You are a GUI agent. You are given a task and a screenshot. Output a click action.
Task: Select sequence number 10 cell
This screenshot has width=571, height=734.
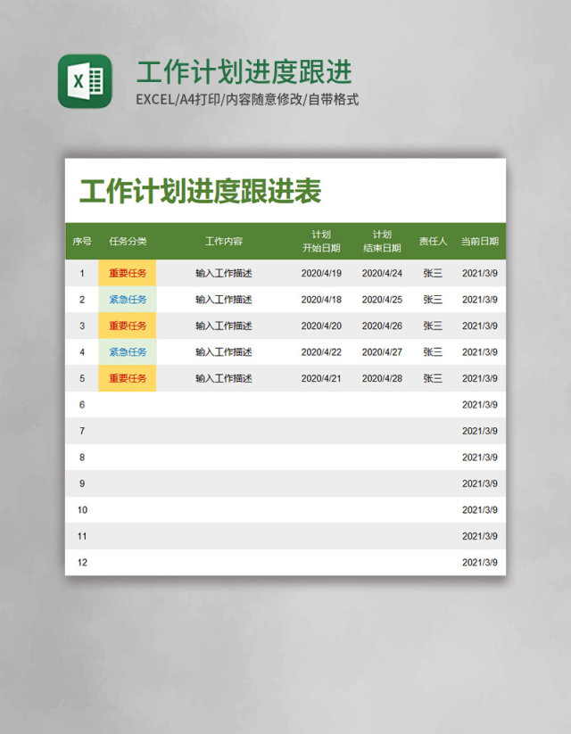tap(82, 509)
